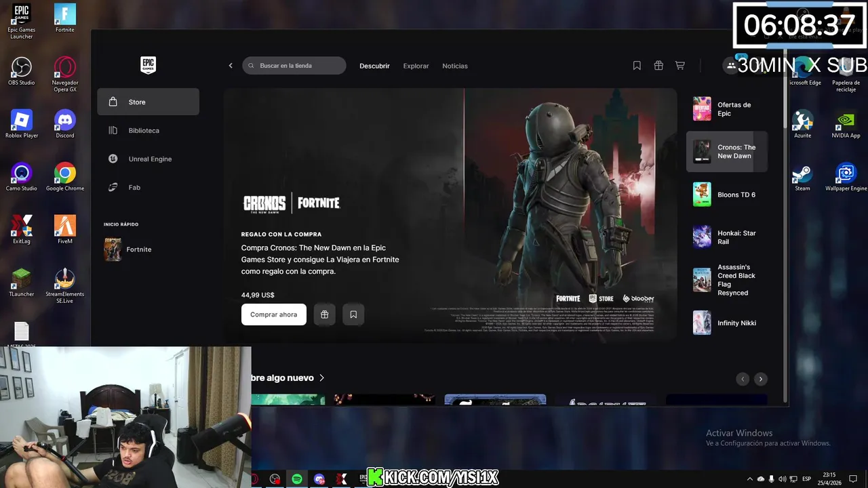Screen dimensions: 868x488
Task: Open the shopping cart
Action: tap(679, 66)
